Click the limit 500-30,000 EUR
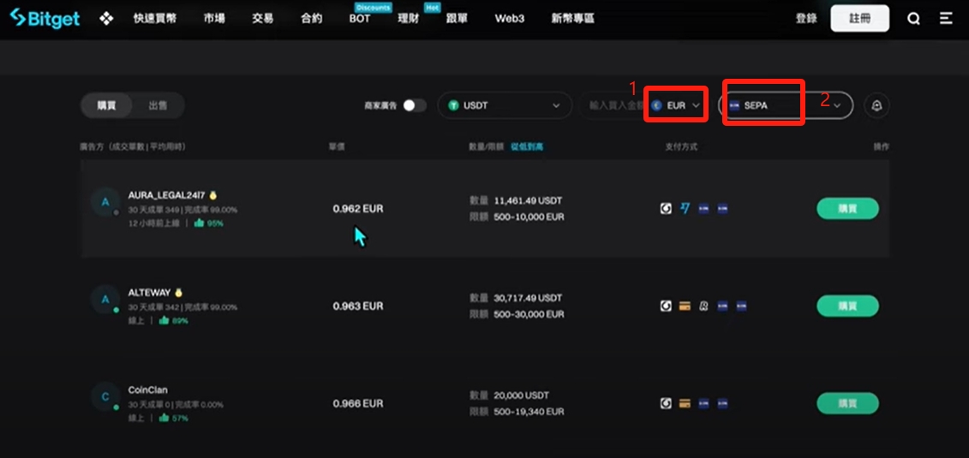The width and height of the screenshot is (969, 458). [x=529, y=314]
